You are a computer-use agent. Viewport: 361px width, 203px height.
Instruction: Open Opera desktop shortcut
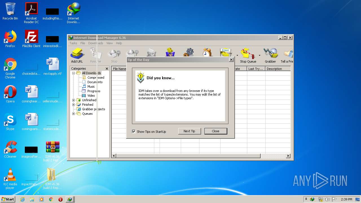10,94
